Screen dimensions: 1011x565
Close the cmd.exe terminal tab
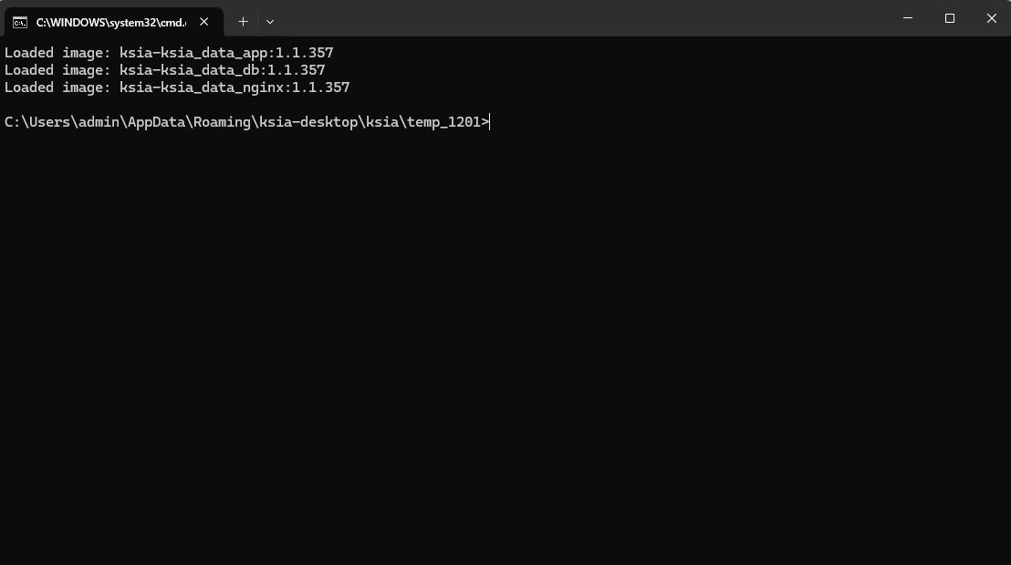(x=204, y=22)
